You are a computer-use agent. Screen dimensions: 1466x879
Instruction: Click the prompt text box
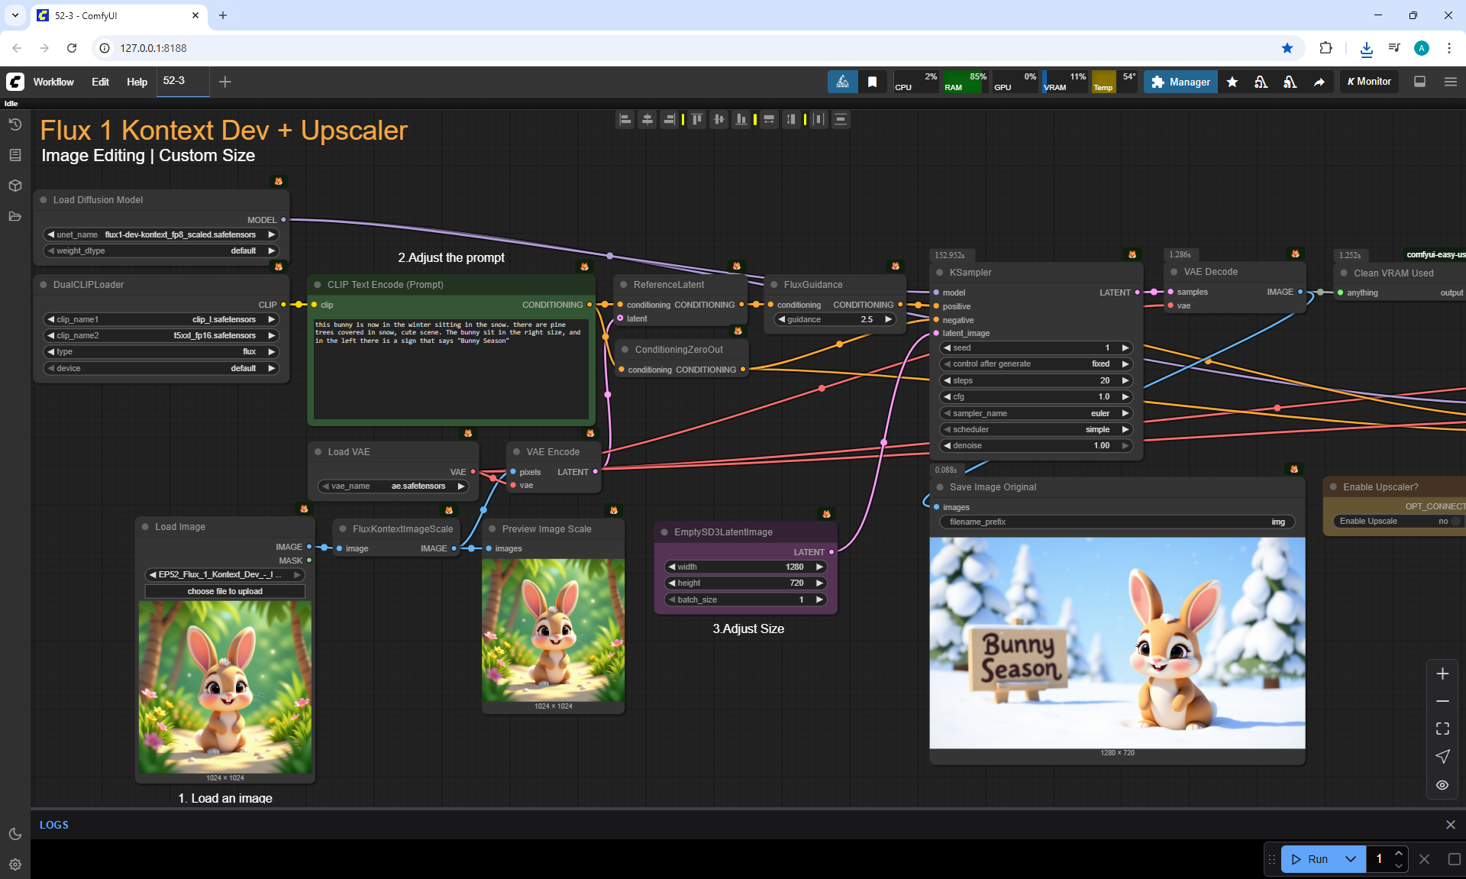450,369
